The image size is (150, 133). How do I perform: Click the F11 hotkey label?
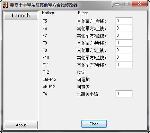[46, 65]
